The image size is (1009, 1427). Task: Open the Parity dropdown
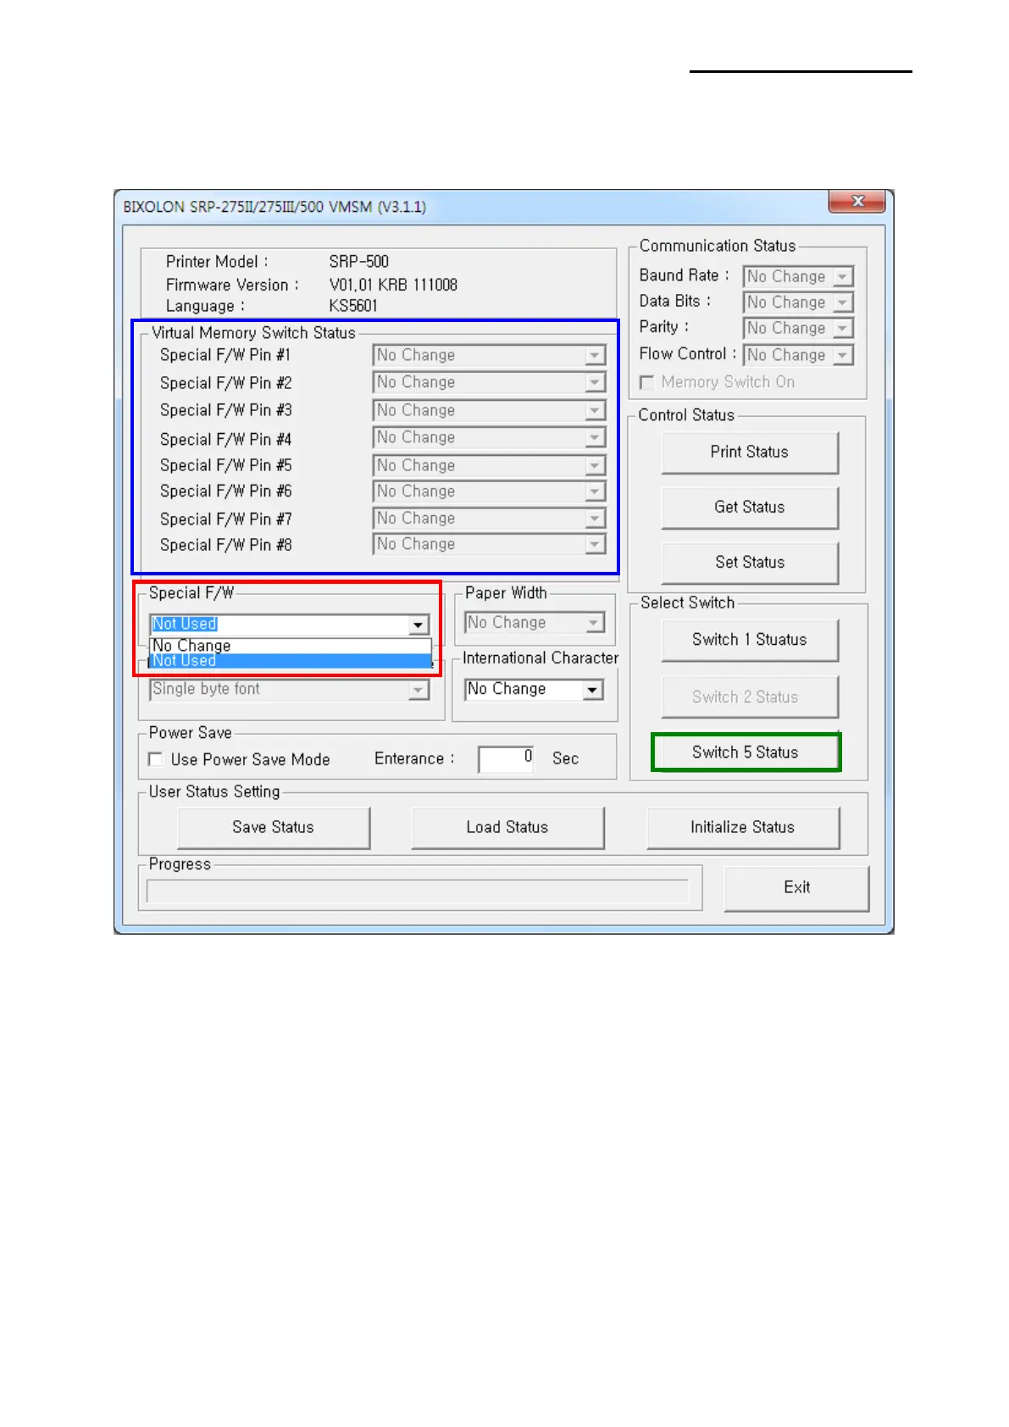coord(798,328)
